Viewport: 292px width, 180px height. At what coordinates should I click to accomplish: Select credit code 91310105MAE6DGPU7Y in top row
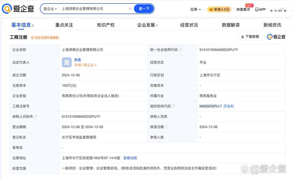pos(219,50)
